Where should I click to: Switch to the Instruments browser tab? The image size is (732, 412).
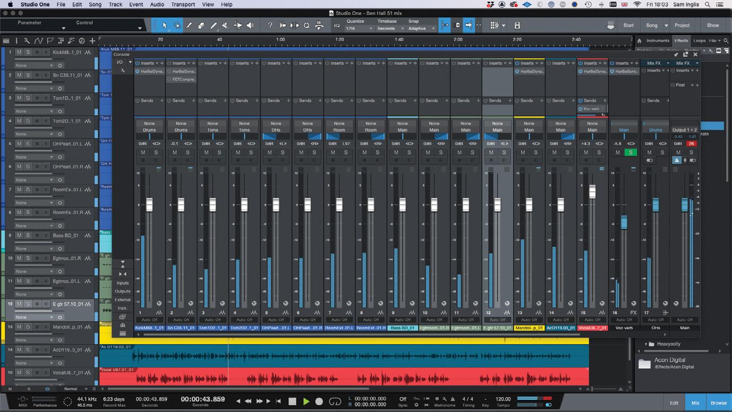pyautogui.click(x=658, y=41)
